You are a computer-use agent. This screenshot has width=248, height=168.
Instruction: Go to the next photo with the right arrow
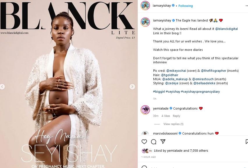click(132, 87)
